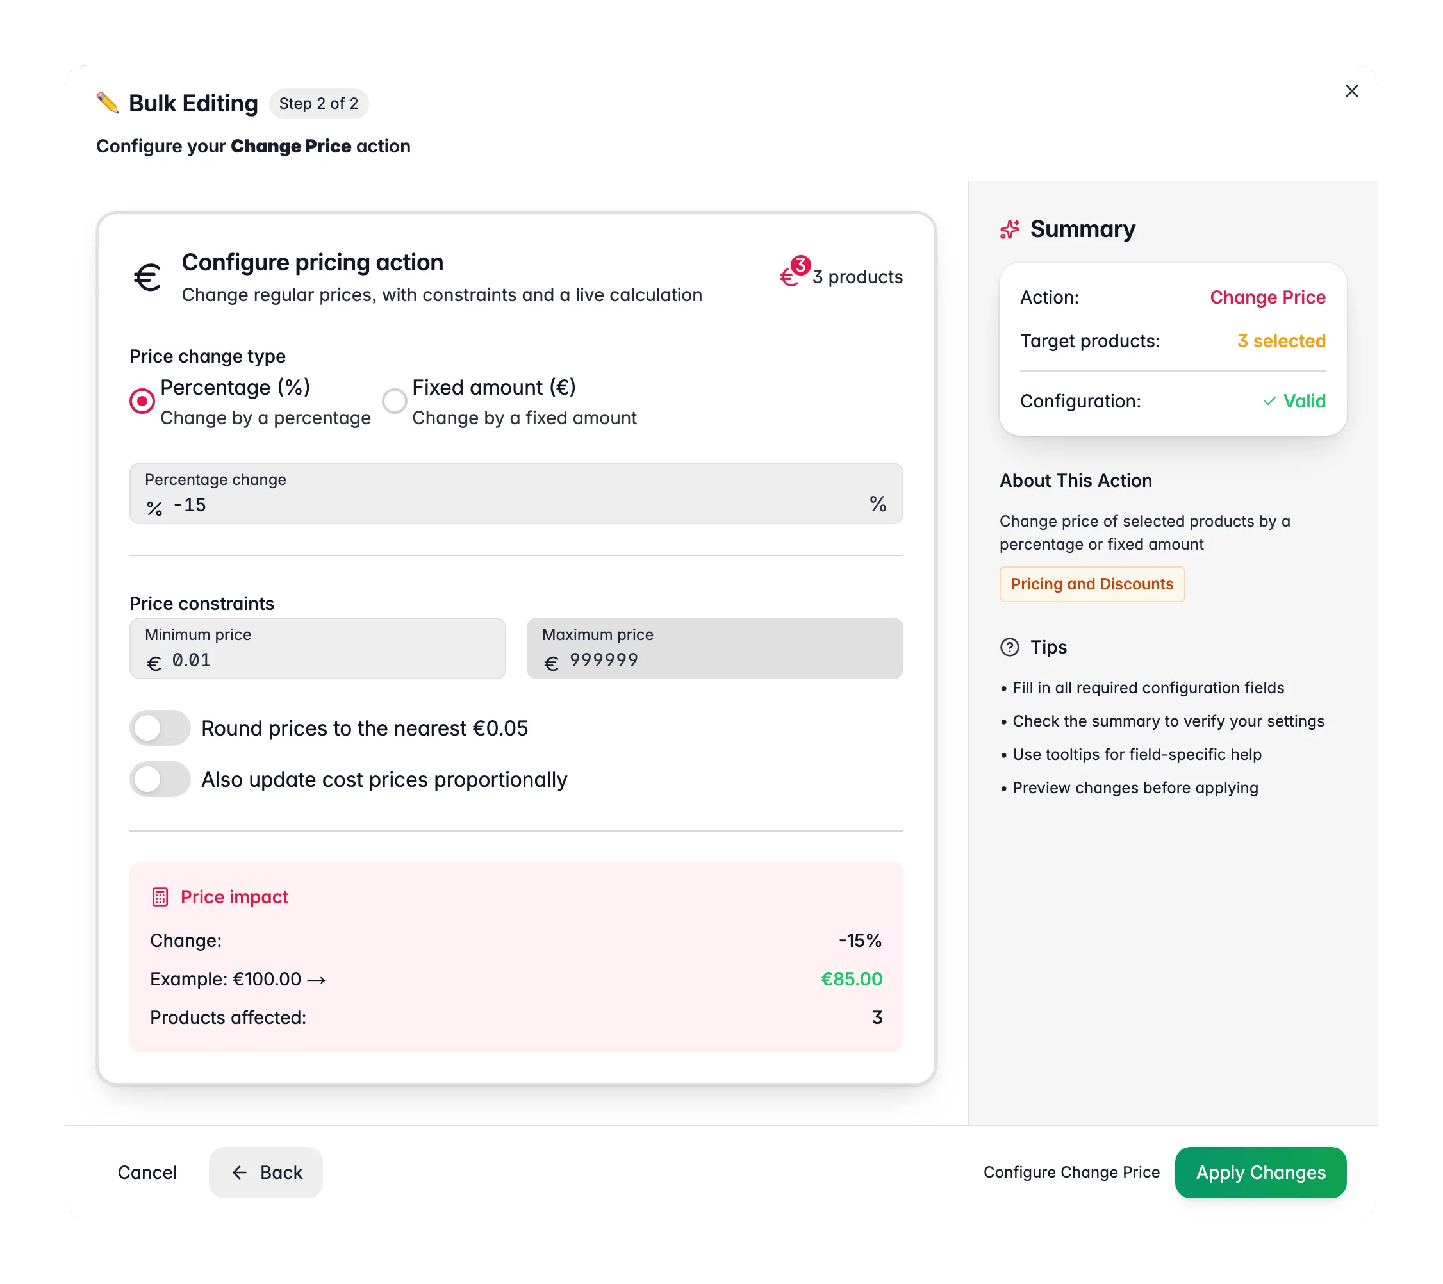The height and width of the screenshot is (1284, 1443).
Task: Click the left arrow icon in Back button
Action: 239,1173
